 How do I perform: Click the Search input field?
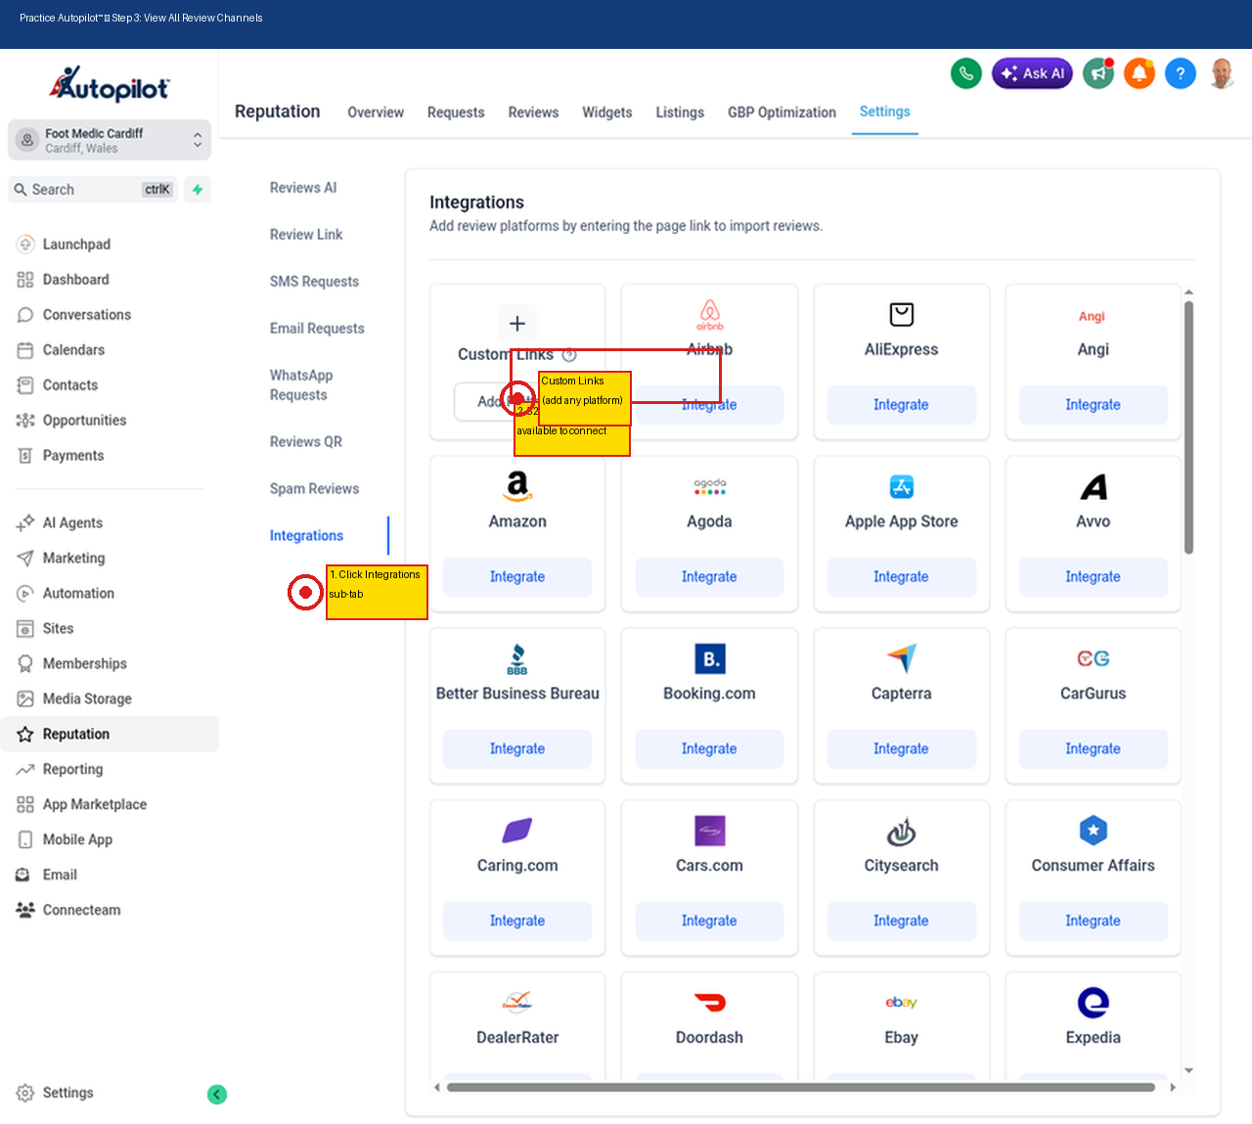pyautogui.click(x=94, y=190)
